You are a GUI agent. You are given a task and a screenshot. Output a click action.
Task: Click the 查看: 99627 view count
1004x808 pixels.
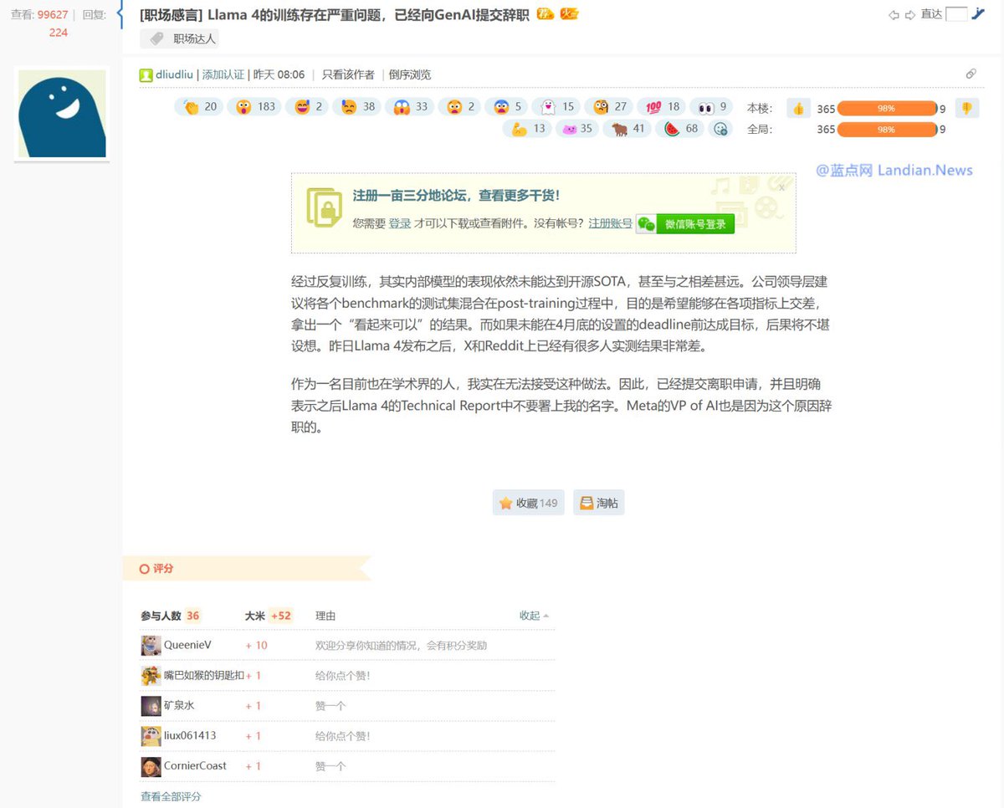tap(39, 15)
